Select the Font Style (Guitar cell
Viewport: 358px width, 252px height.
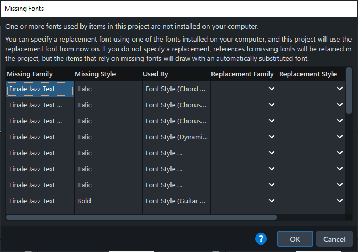(x=176, y=201)
